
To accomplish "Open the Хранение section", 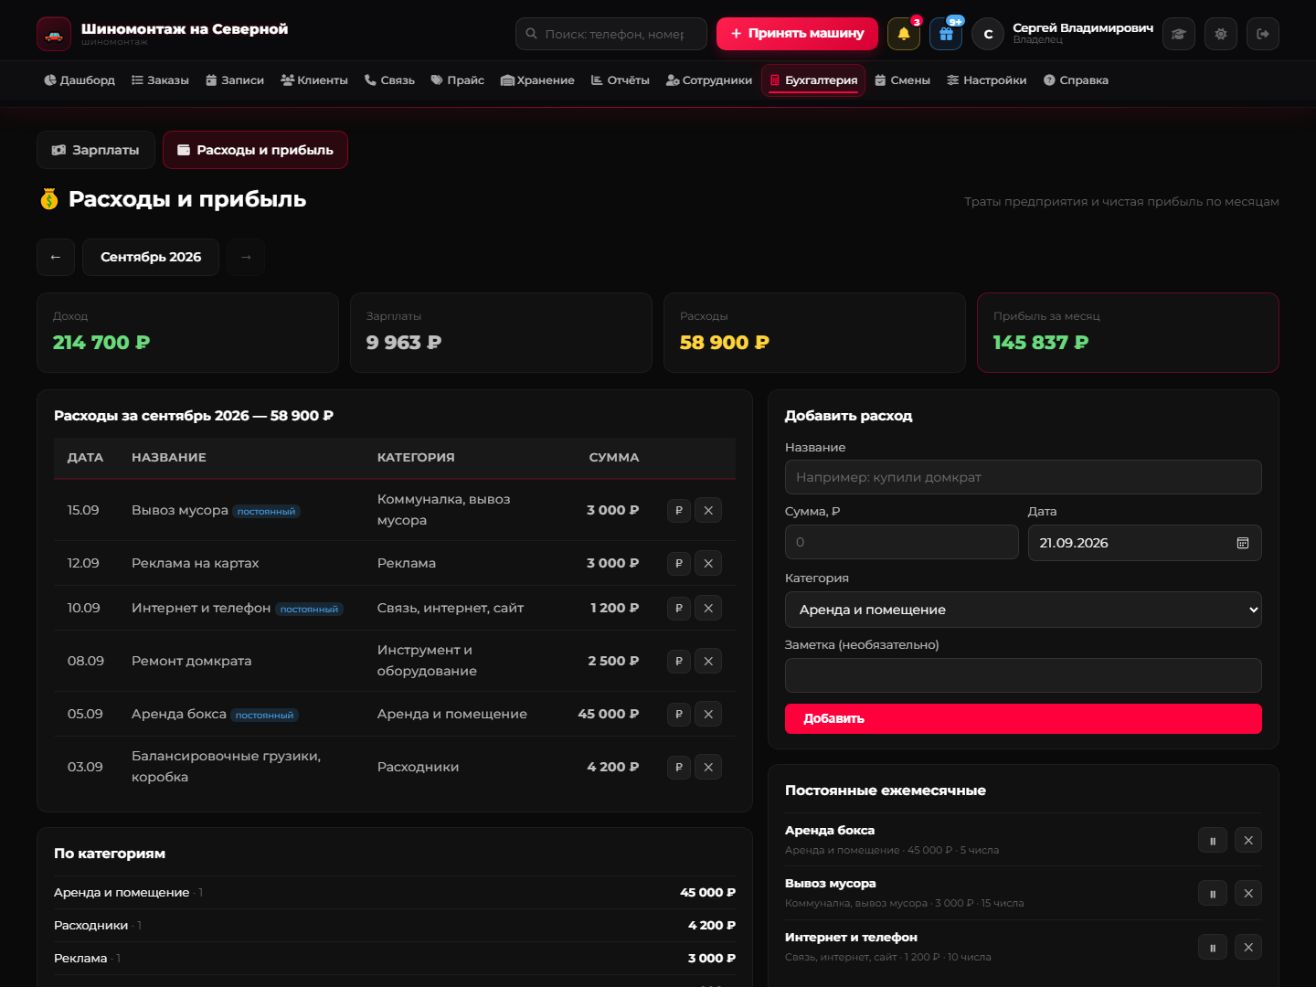I will pyautogui.click(x=537, y=80).
